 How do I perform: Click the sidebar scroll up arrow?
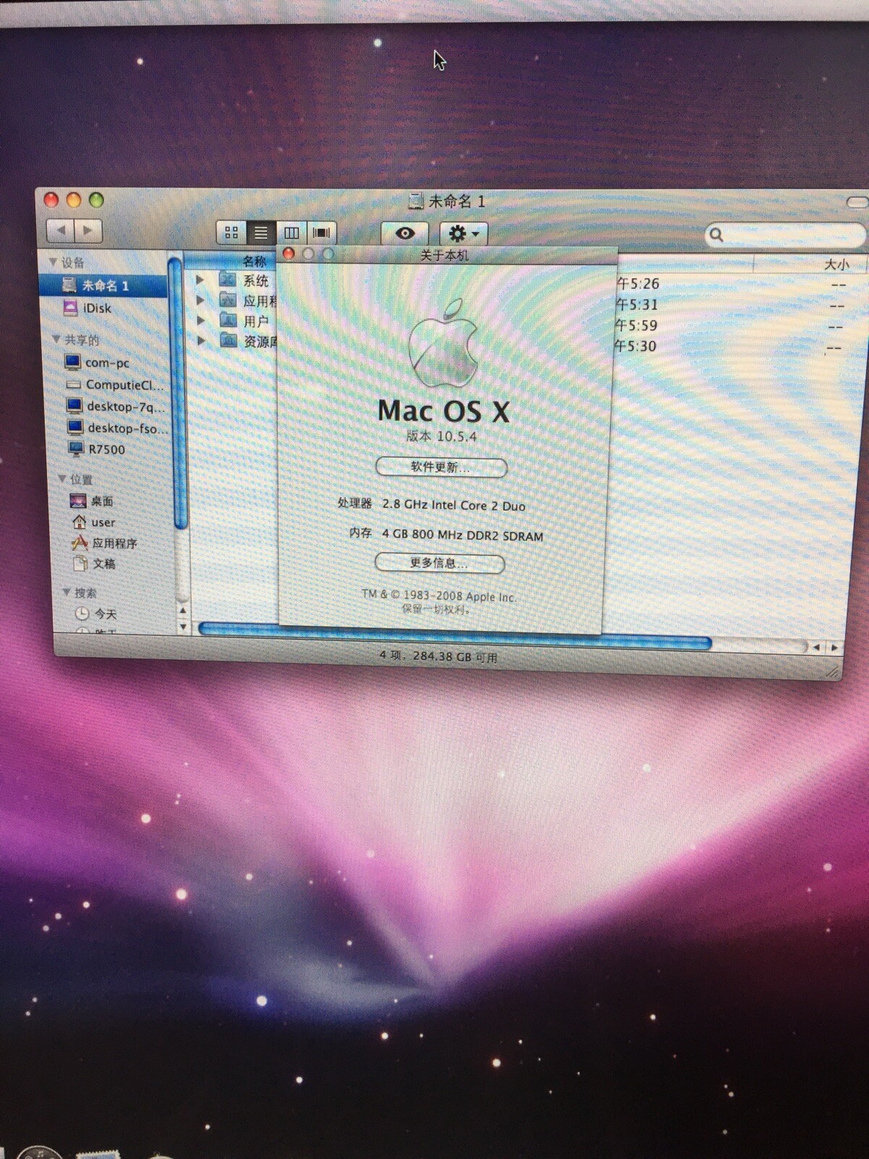[182, 611]
